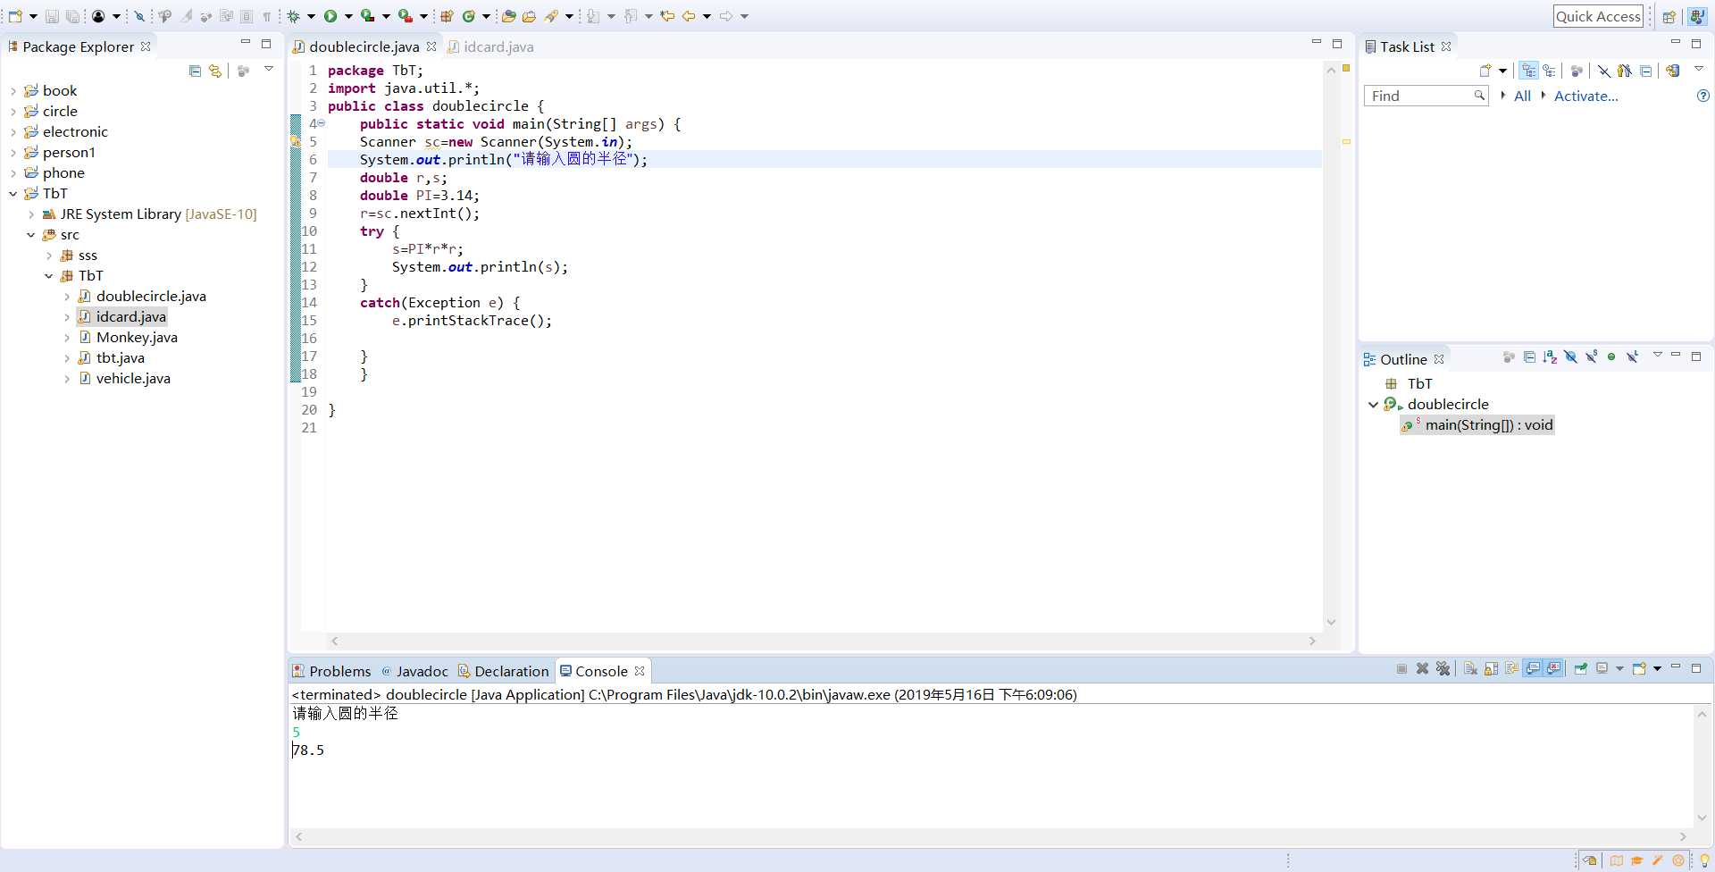Screen dimensions: 1715x872
Task: Click the Find field in Task List
Action: pyautogui.click(x=1426, y=96)
